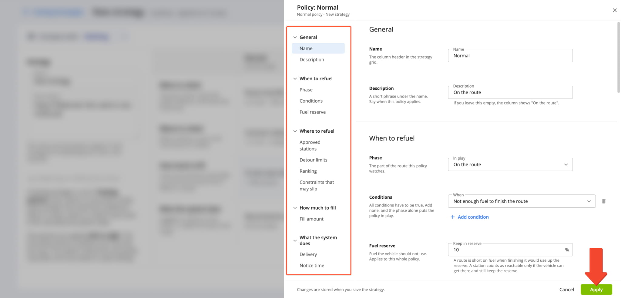Focus the Name input field
This screenshot has width=621, height=298.
point(510,56)
